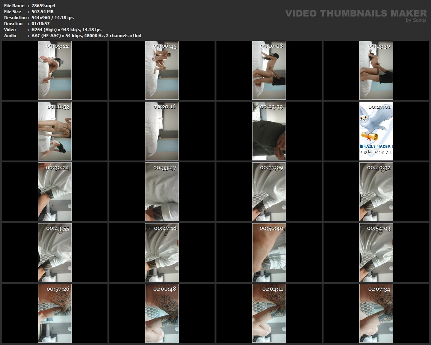
Task: Select the 00:20:16 frame thumbnail
Action: click(x=162, y=131)
